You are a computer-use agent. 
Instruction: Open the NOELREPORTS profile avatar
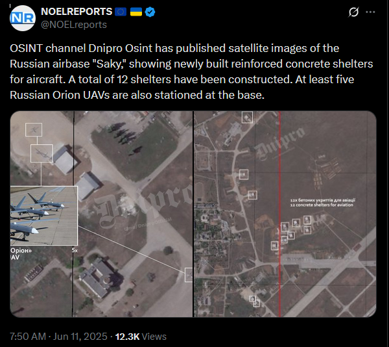(x=23, y=18)
